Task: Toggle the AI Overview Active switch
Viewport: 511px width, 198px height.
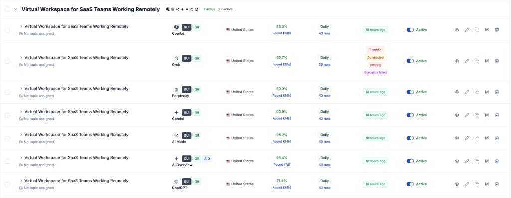Action: (410, 161)
